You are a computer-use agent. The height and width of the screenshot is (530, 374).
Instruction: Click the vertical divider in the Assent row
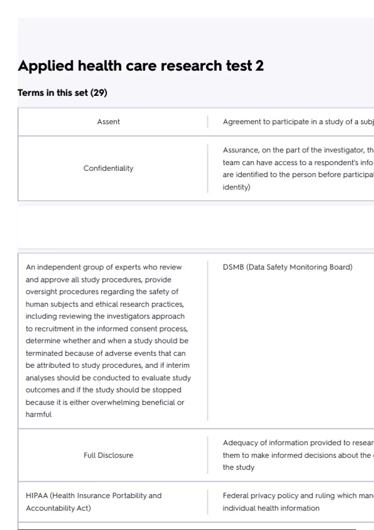coord(208,122)
